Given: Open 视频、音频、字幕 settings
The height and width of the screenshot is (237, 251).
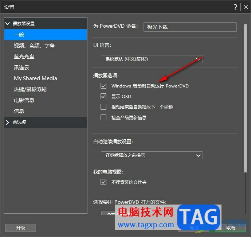Looking at the screenshot, I should (46, 46).
